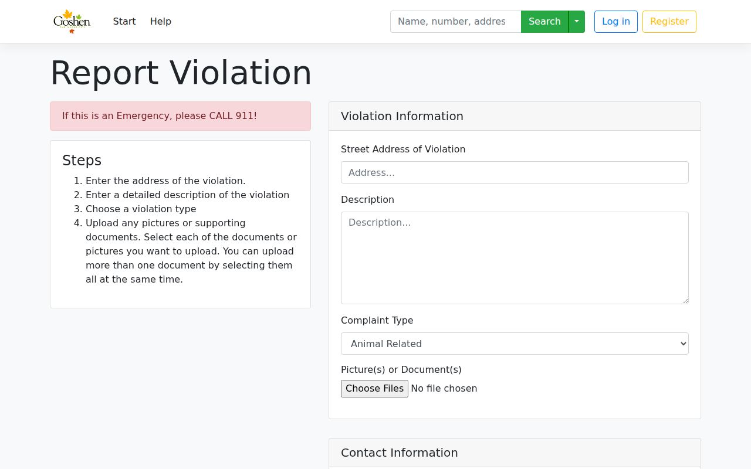Screen dimensions: 751x469
Task: Click the green Search button
Action: [544, 22]
